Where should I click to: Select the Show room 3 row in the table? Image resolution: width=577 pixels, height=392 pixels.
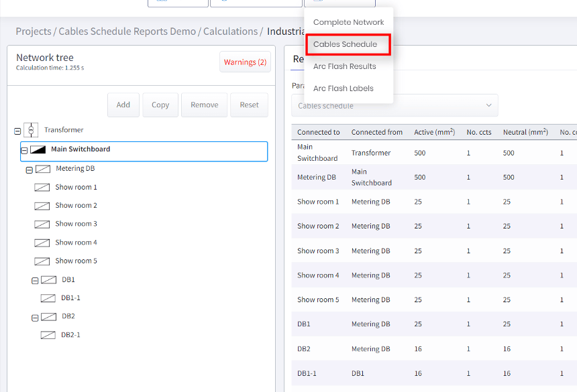pyautogui.click(x=403, y=251)
